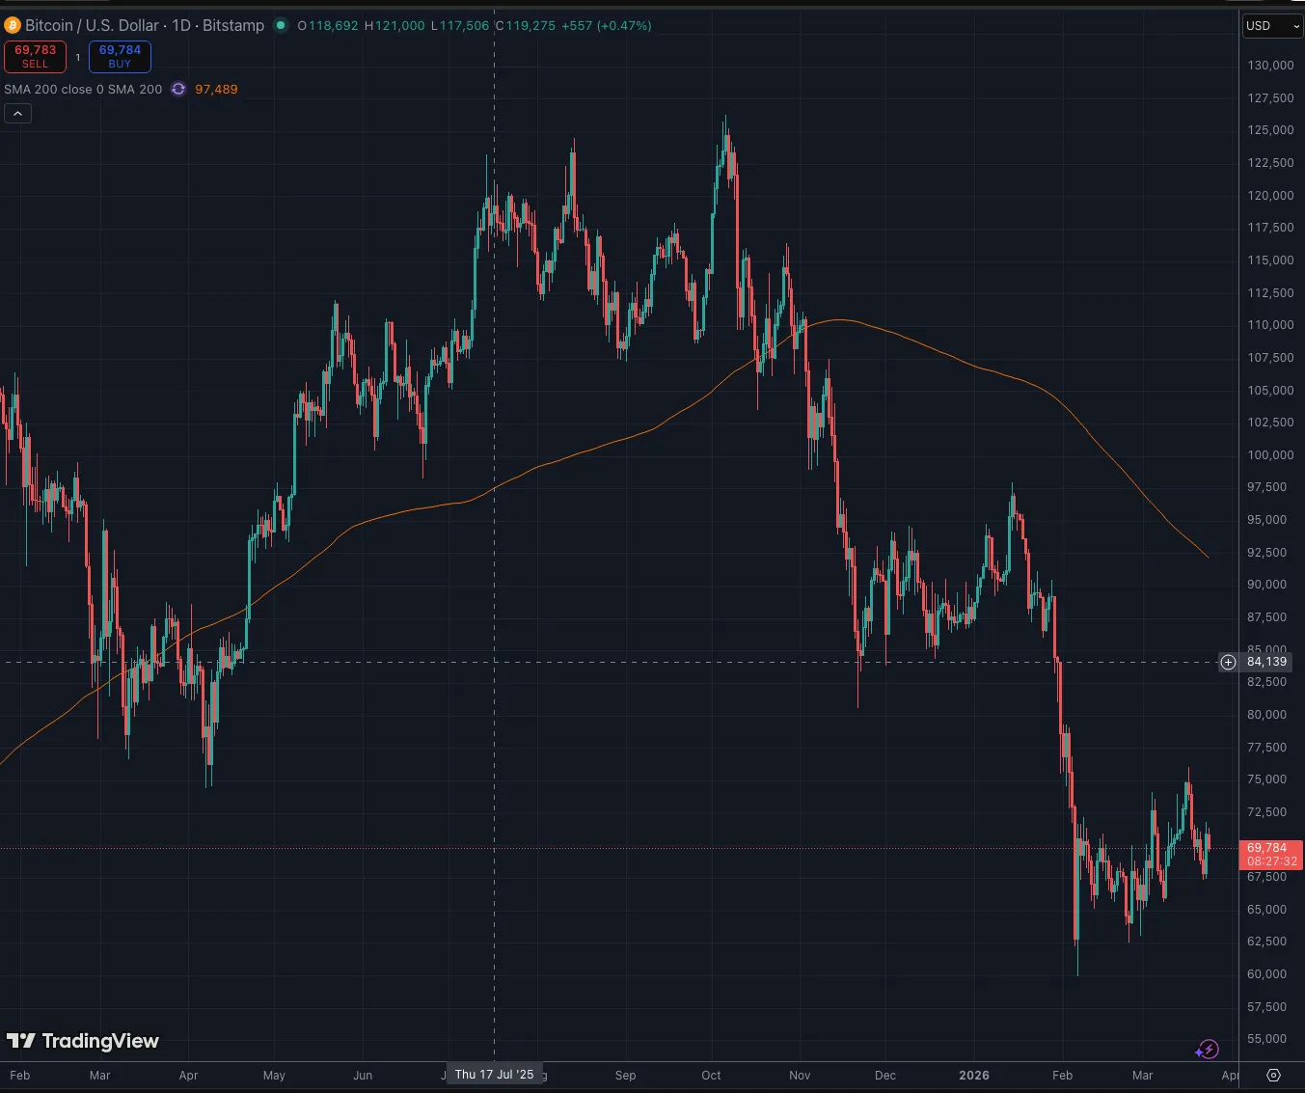1305x1093 pixels.
Task: Open the USD currency dropdown
Action: coord(1273,26)
